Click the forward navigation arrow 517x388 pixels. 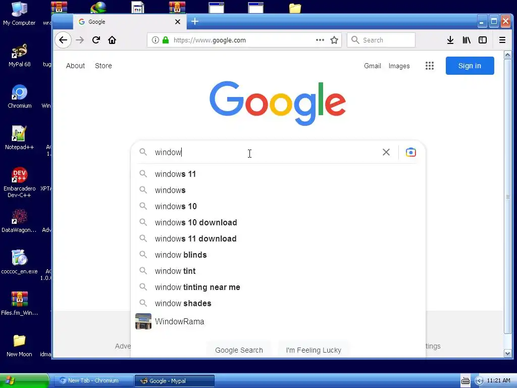coord(80,40)
